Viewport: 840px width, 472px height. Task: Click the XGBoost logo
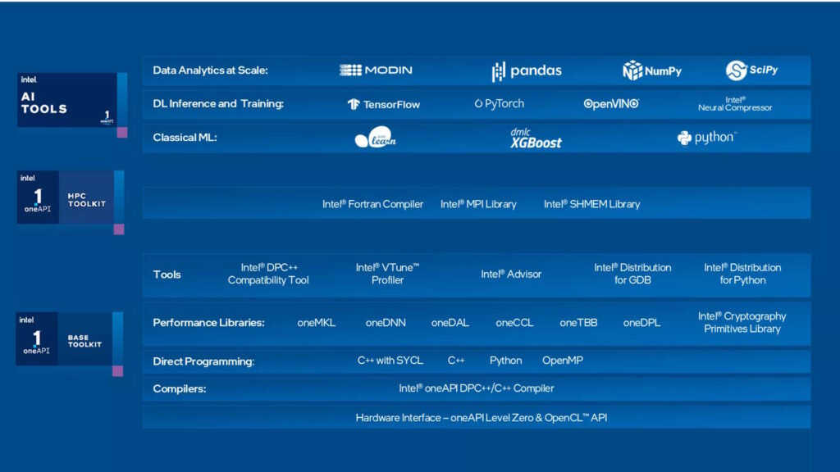535,139
